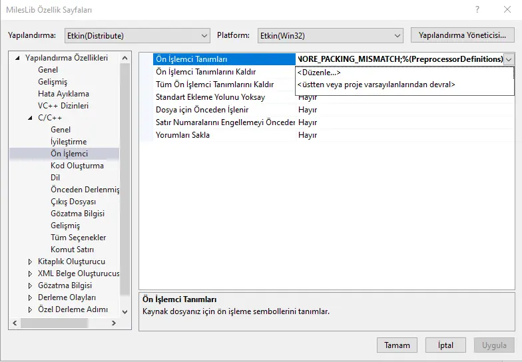Open VC++ Dizinleri in the tree

coord(63,106)
